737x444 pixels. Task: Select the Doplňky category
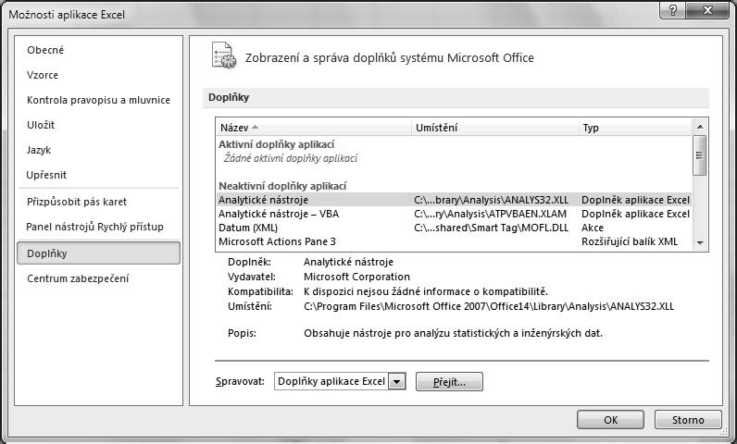click(x=98, y=253)
